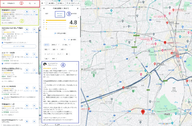Open the hamburger menu in the search bar
The image size is (192, 126).
[4, 3]
